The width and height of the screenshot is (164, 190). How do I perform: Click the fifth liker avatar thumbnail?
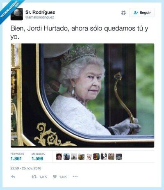pos(89,156)
